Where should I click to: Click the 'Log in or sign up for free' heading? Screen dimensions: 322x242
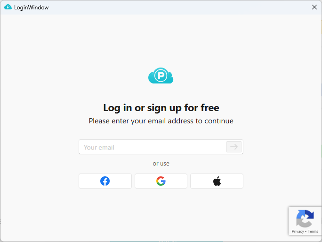[x=161, y=108]
